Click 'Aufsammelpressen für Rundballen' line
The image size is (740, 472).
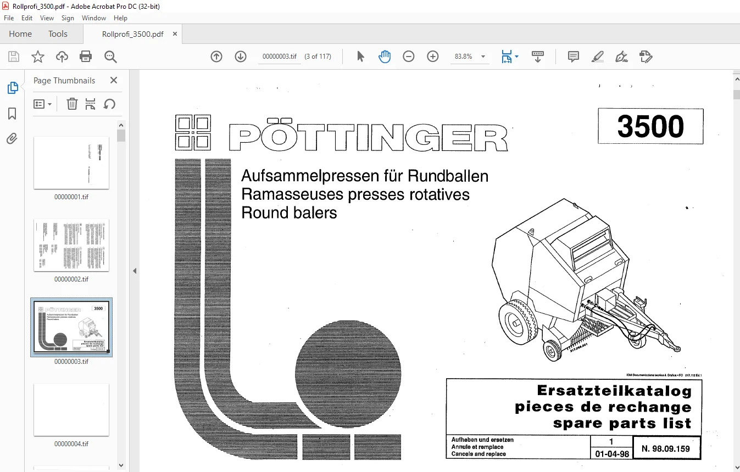pyautogui.click(x=365, y=176)
